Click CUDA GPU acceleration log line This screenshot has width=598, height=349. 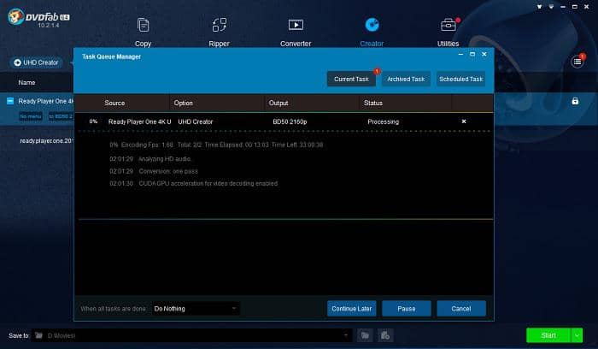click(x=194, y=184)
